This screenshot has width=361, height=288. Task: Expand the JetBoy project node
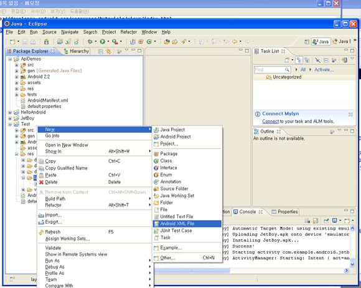coord(10,118)
